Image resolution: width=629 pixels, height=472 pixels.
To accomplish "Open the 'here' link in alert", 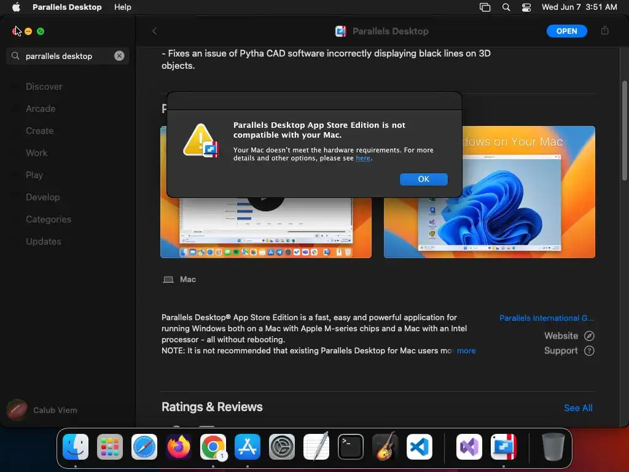I will tap(362, 158).
